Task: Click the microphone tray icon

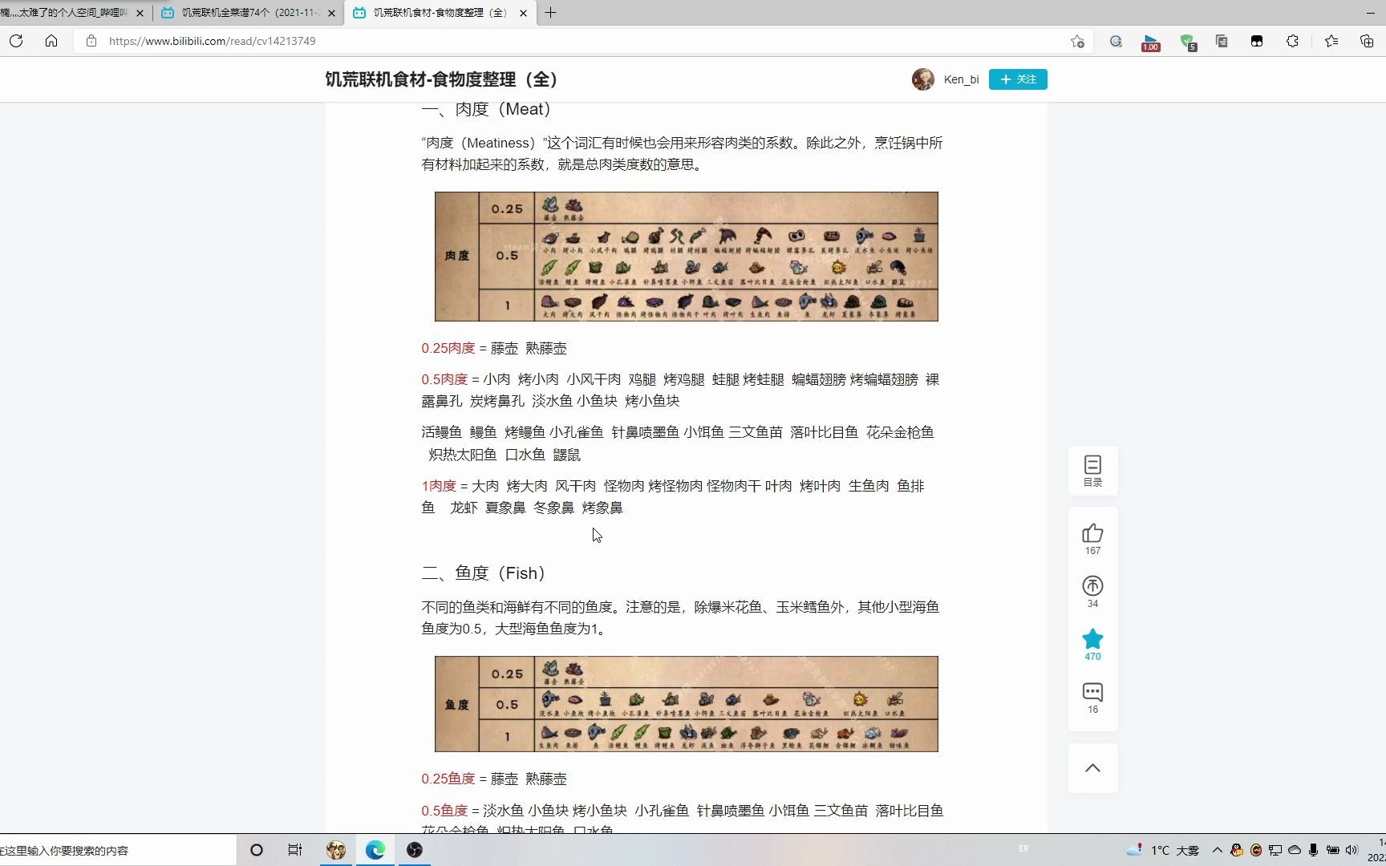Action: click(x=1313, y=850)
